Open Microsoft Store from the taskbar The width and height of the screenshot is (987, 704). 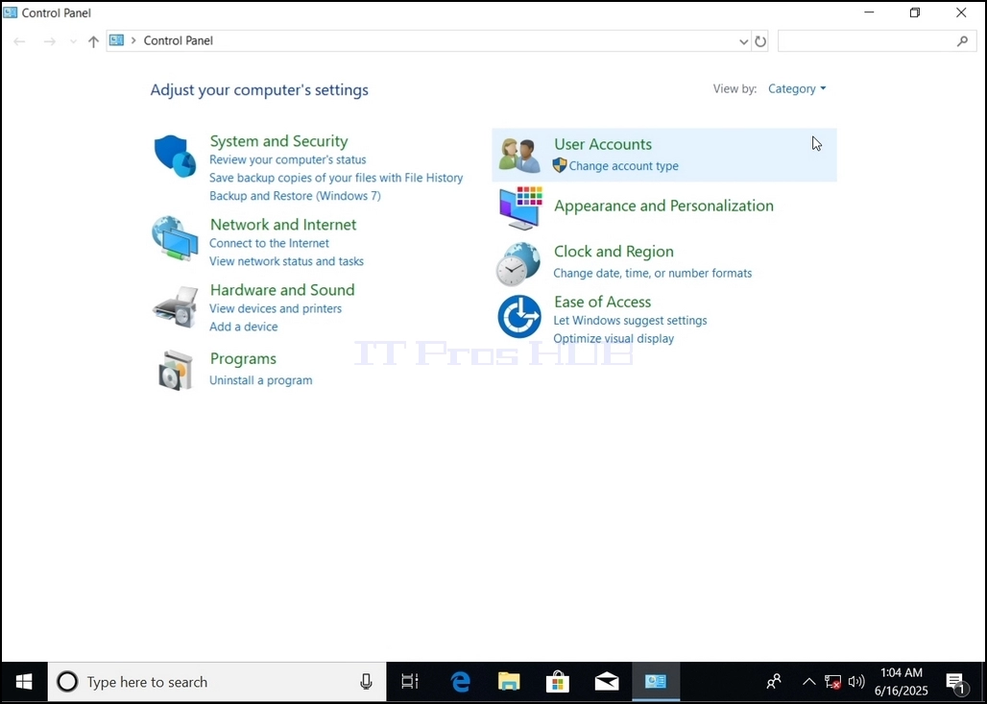pos(558,681)
